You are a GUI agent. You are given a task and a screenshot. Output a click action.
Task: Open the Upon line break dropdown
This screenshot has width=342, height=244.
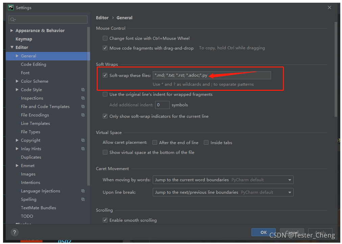(x=223, y=192)
